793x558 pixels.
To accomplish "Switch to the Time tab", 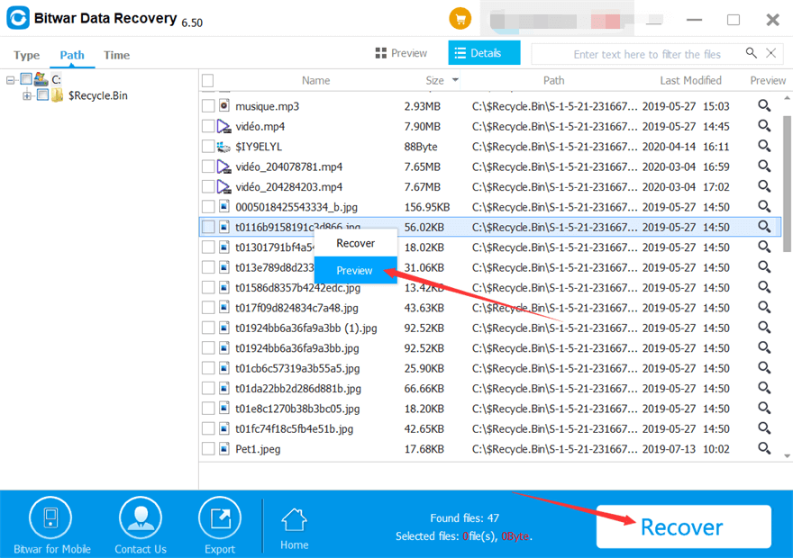I will [x=117, y=55].
